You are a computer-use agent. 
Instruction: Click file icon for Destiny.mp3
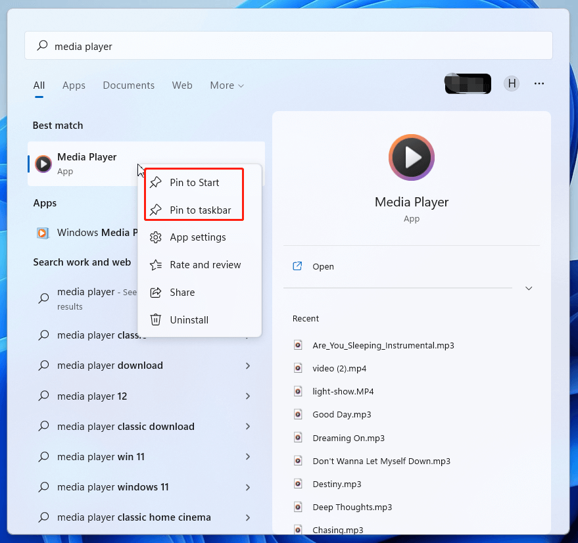tap(298, 484)
